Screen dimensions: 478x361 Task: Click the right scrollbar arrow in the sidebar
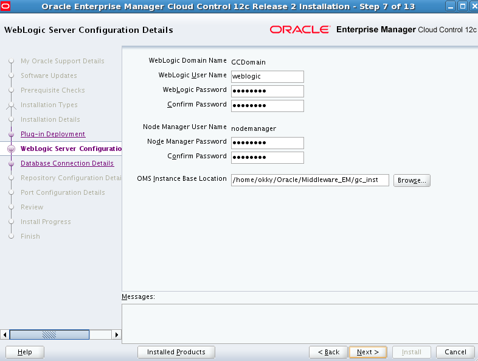tap(116, 335)
